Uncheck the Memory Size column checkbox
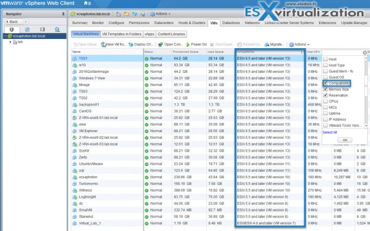The width and height of the screenshot is (370, 231). point(325,89)
